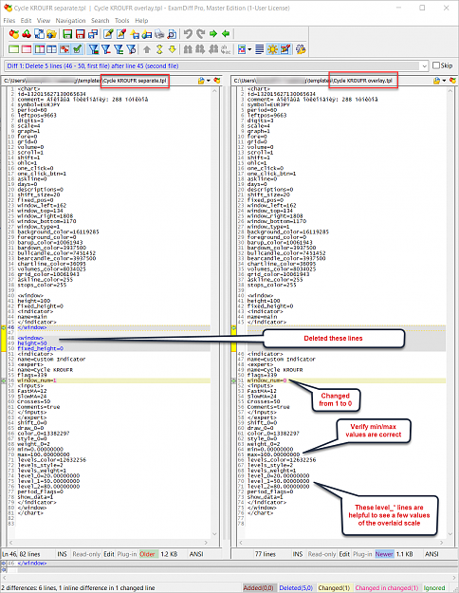The height and width of the screenshot is (593, 459).
Task: Open the Diff 1 differences dropdown list
Action: 425,65
